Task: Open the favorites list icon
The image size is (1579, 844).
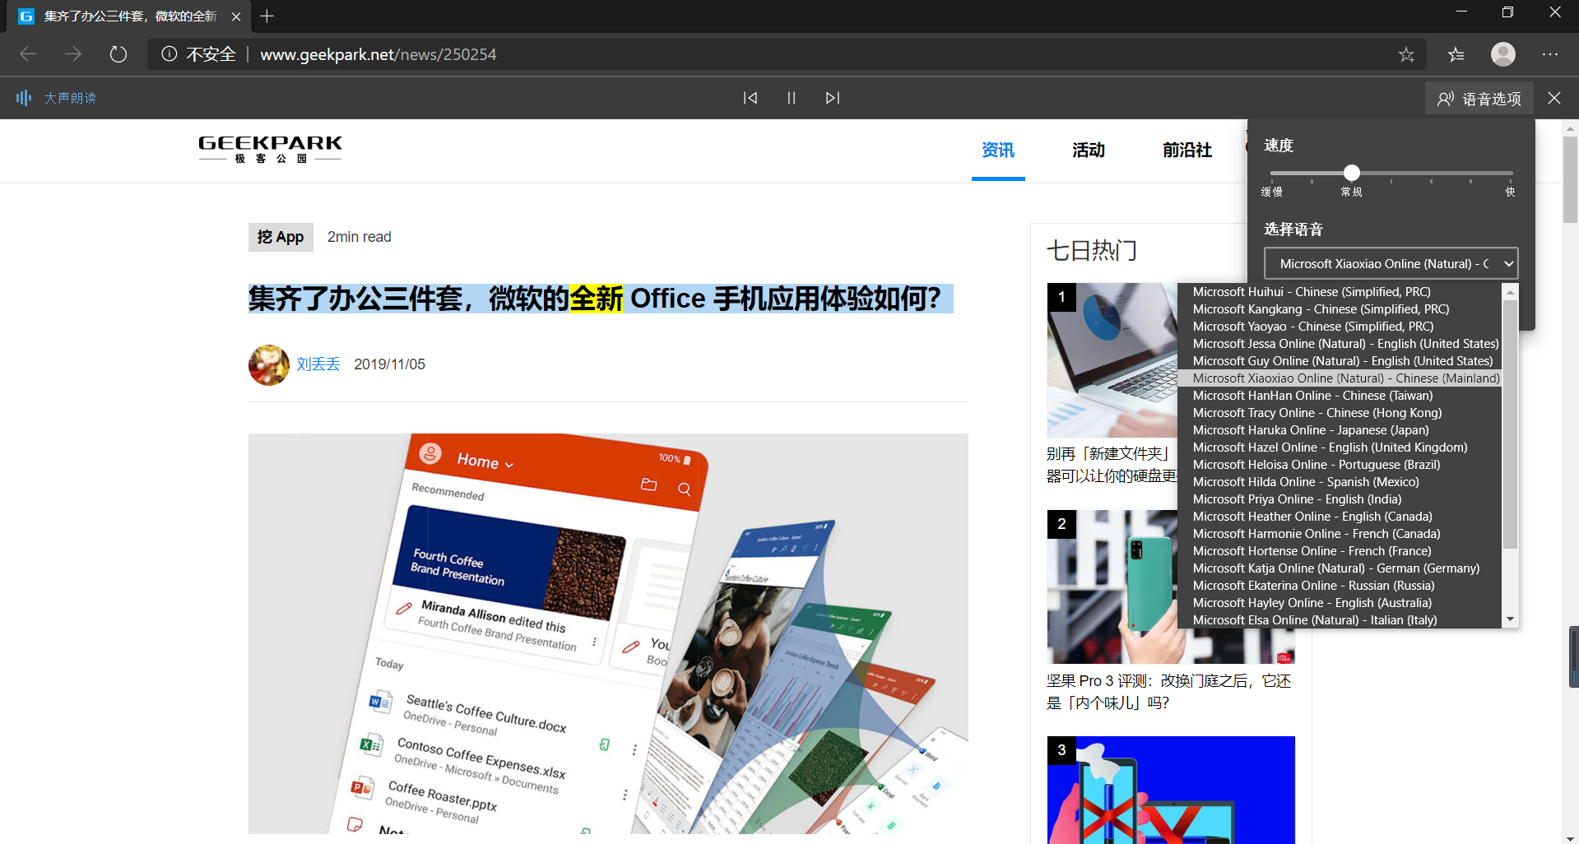Action: point(1456,54)
